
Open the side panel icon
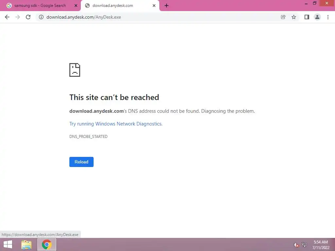(x=307, y=17)
